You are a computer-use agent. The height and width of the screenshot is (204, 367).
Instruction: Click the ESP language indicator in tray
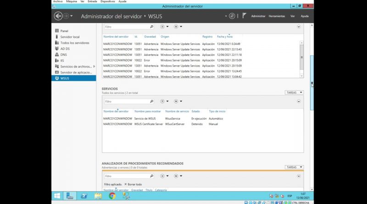coord(289,196)
